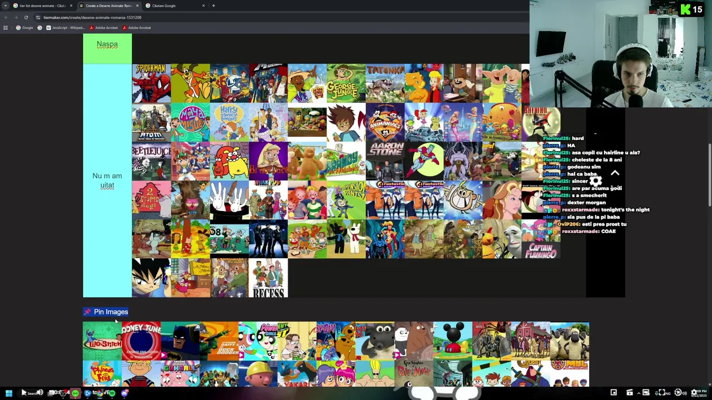712x400 pixels.
Task: Pick the Animaniacs logo tile
Action: click(385, 122)
